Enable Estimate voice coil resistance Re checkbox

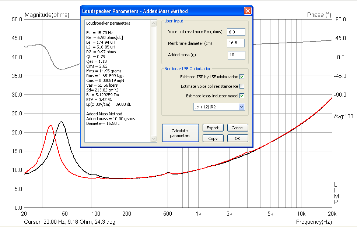tap(242, 86)
